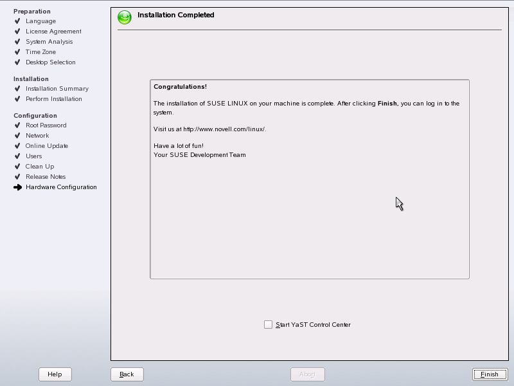Click the checkmark beside License Agreement
The image size is (514, 386).
(17, 31)
